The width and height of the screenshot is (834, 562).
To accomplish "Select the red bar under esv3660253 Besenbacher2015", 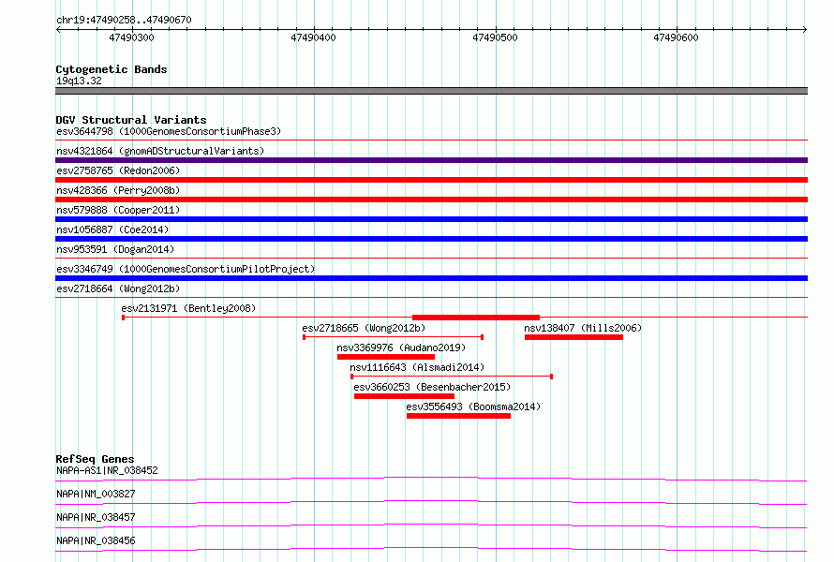I will coord(404,396).
